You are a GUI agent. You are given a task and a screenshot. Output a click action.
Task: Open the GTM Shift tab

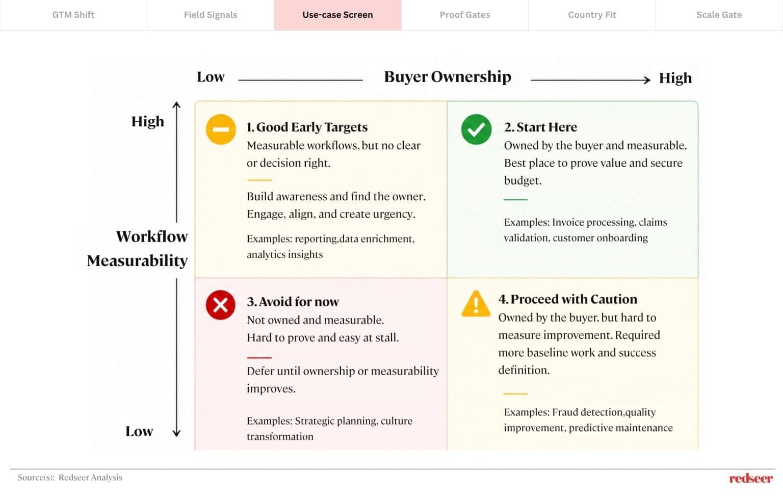pos(73,15)
